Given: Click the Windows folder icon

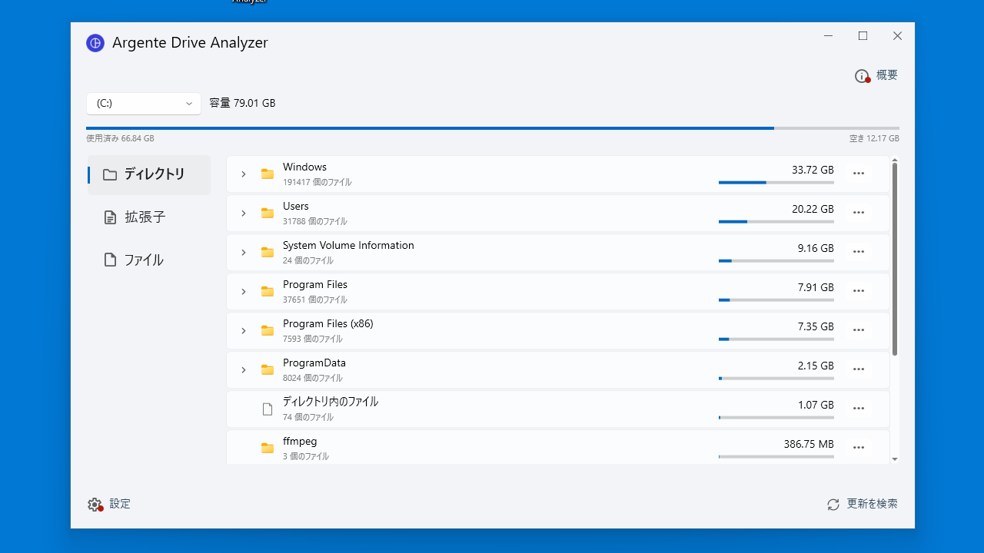Looking at the screenshot, I should click(268, 174).
